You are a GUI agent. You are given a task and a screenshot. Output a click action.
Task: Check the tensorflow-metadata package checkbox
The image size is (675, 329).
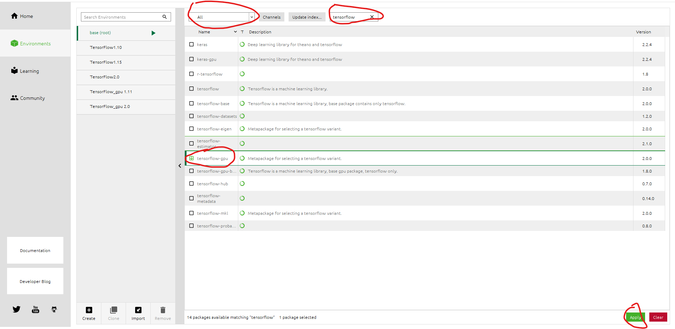pyautogui.click(x=191, y=198)
